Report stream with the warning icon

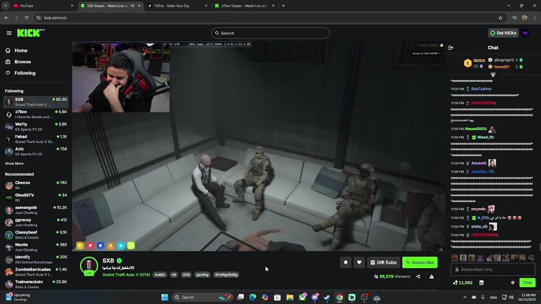point(432,277)
